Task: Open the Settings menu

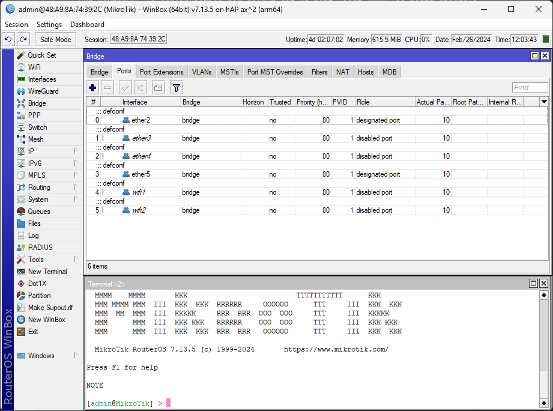Action: pyautogui.click(x=49, y=25)
